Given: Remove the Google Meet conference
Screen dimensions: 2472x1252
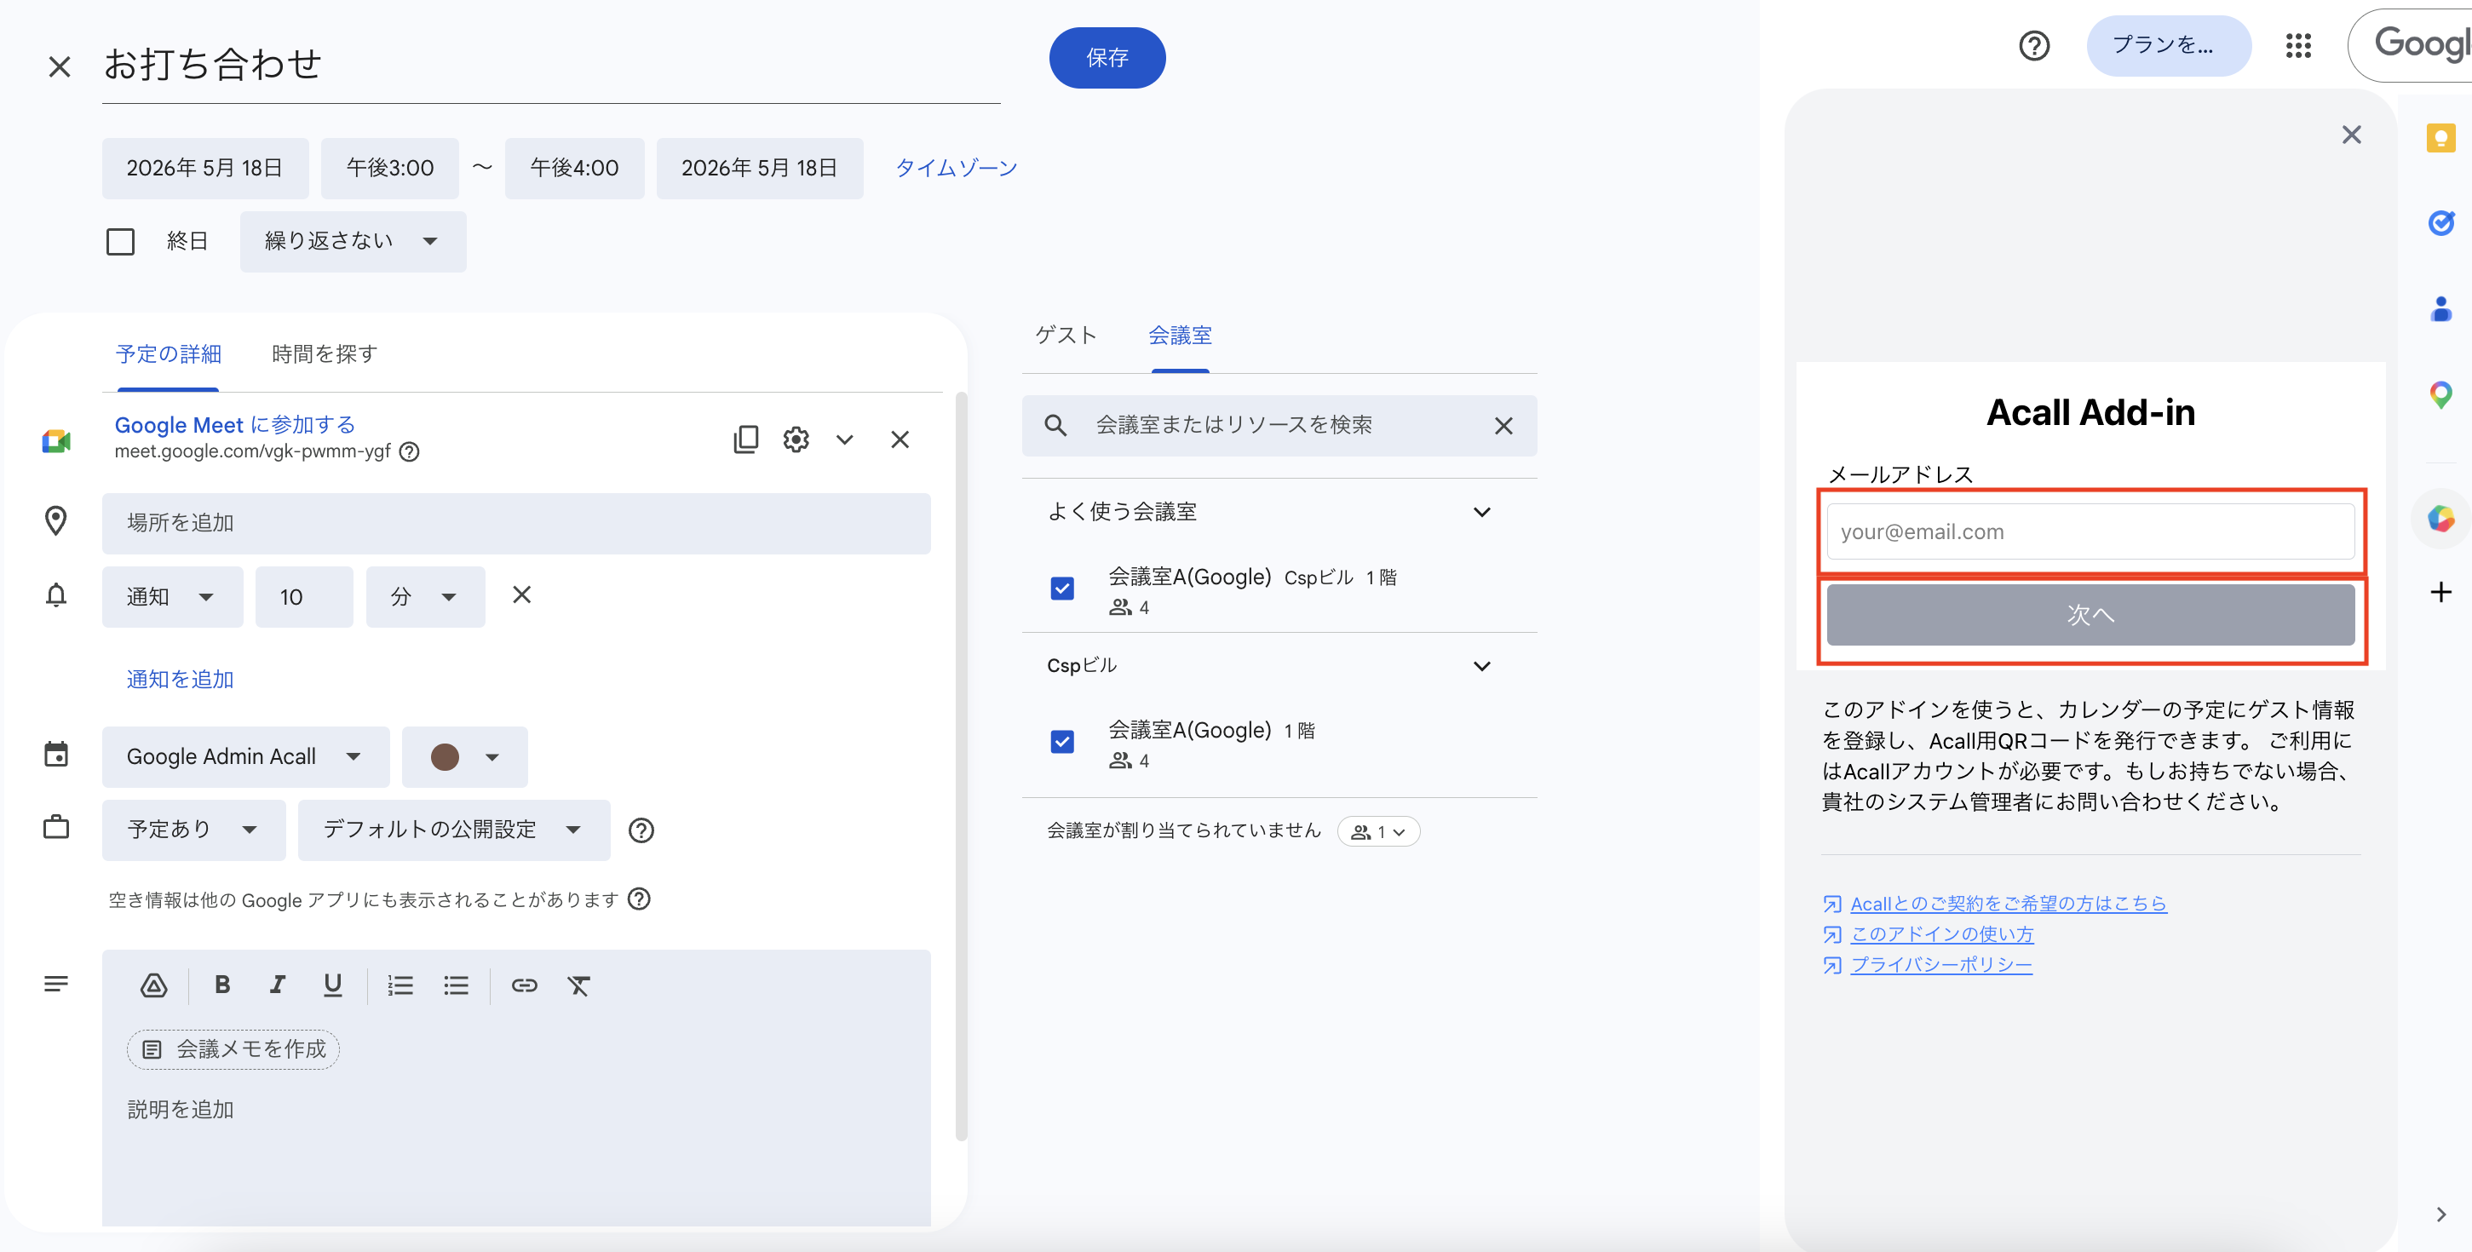Looking at the screenshot, I should [900, 439].
